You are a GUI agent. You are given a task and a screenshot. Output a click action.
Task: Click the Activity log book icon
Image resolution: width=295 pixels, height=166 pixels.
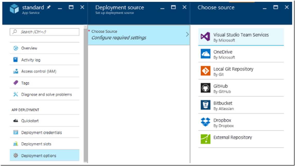[16, 60]
